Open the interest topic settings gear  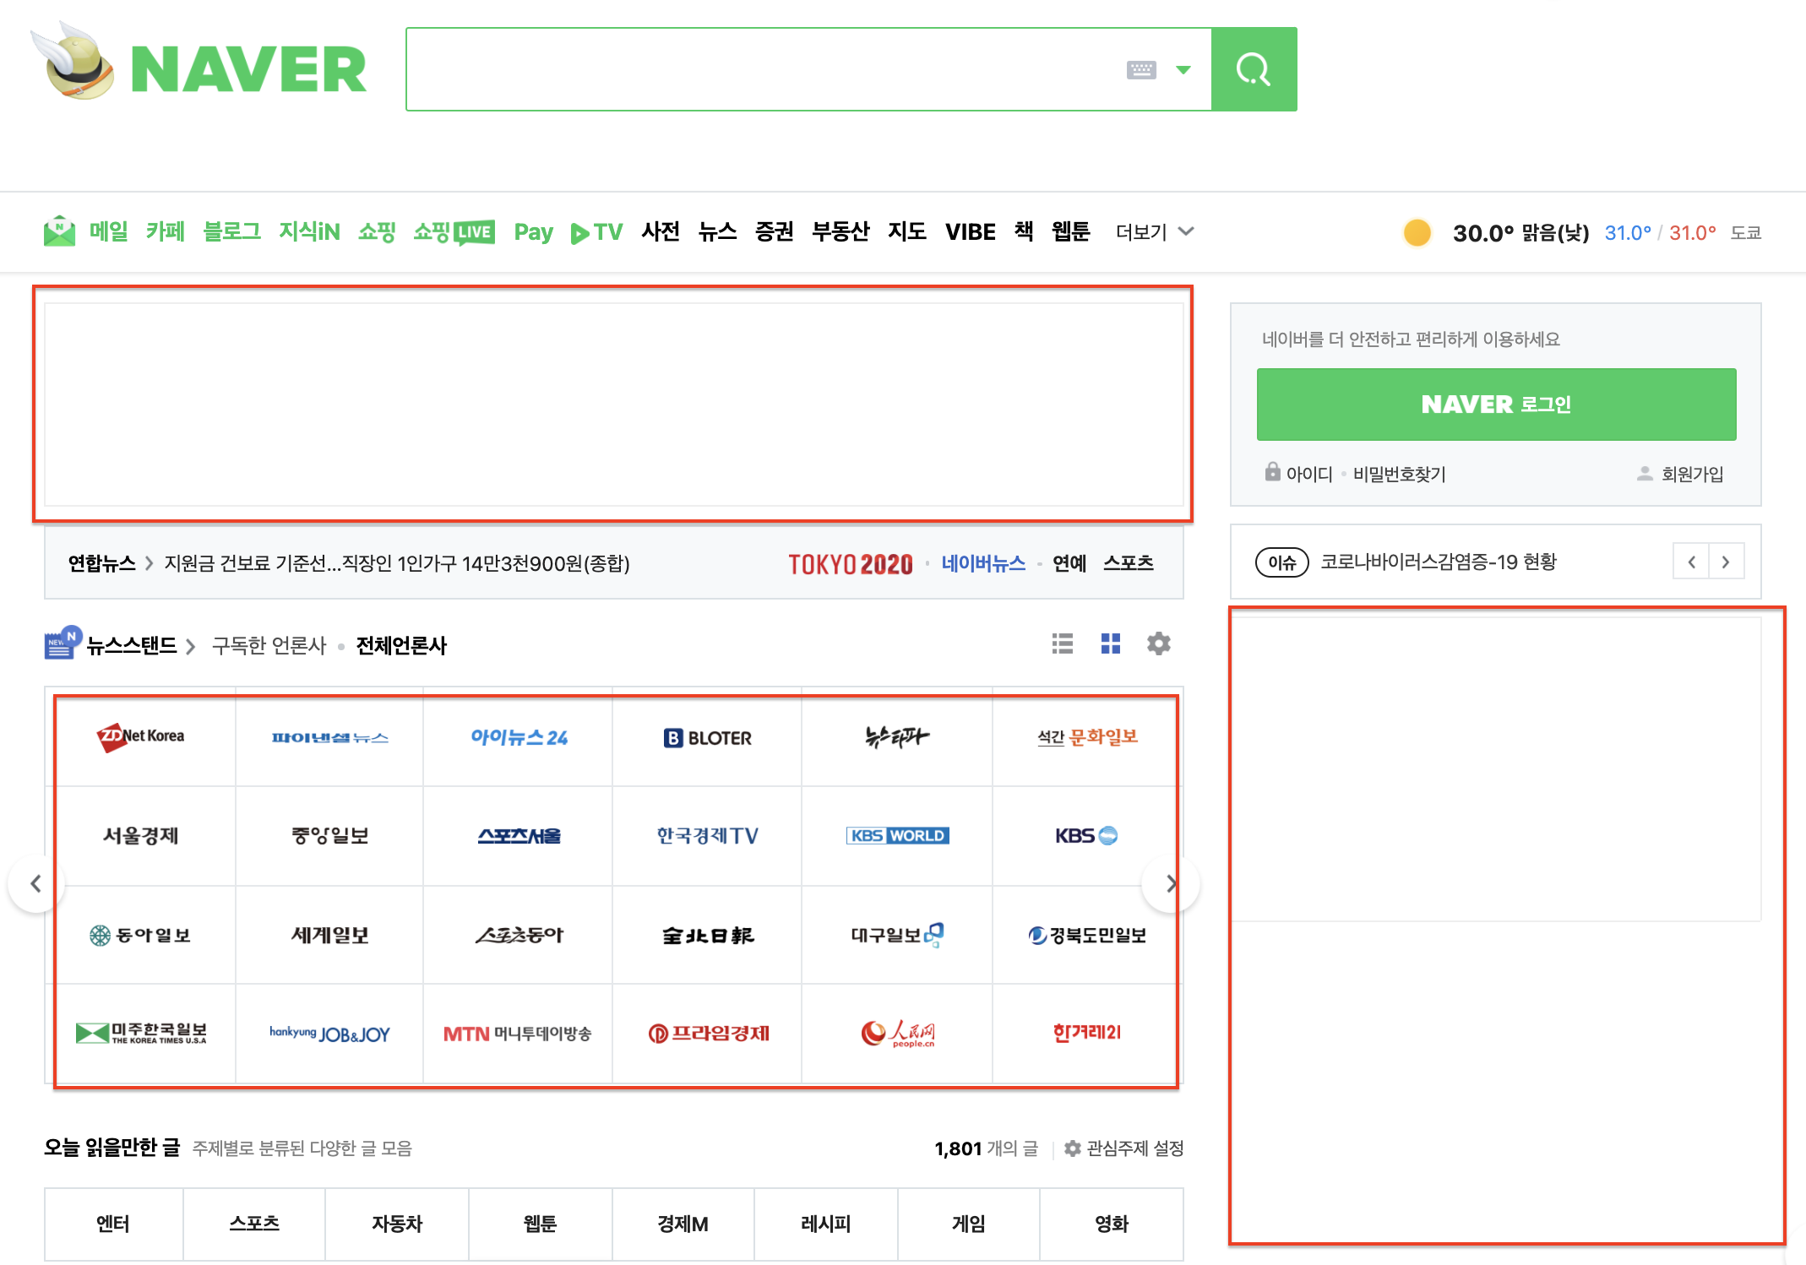pos(1072,1148)
